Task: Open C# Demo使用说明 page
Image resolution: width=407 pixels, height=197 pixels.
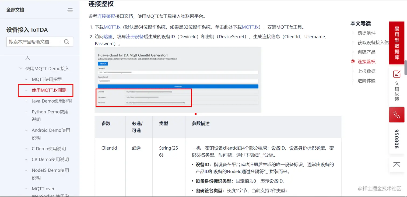Action: point(50,159)
